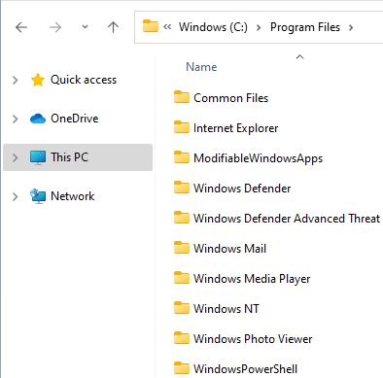
Task: Select Network in the navigation pane
Action: [x=73, y=196]
